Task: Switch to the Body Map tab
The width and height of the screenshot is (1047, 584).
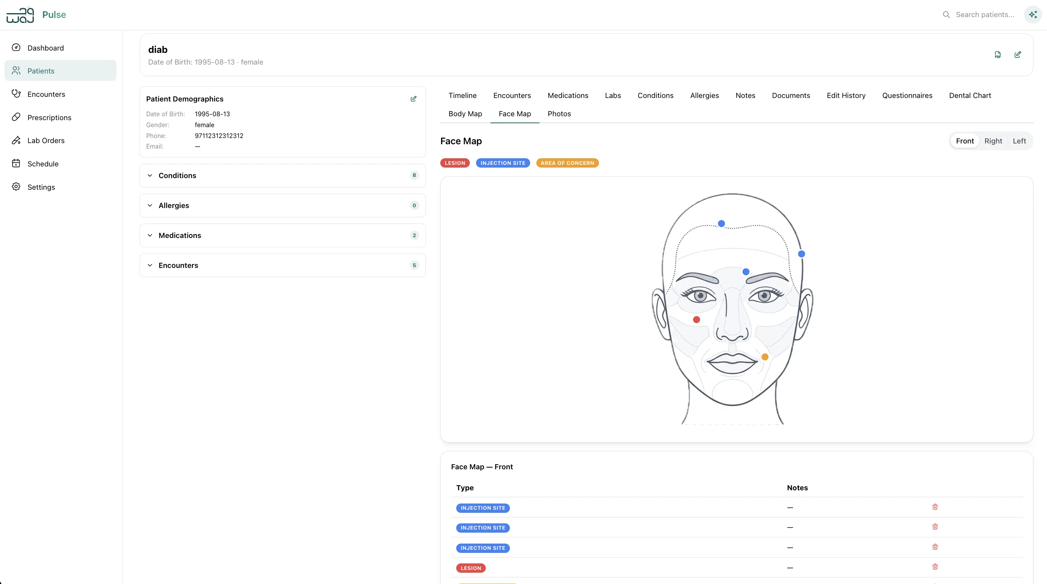Action: pyautogui.click(x=466, y=114)
